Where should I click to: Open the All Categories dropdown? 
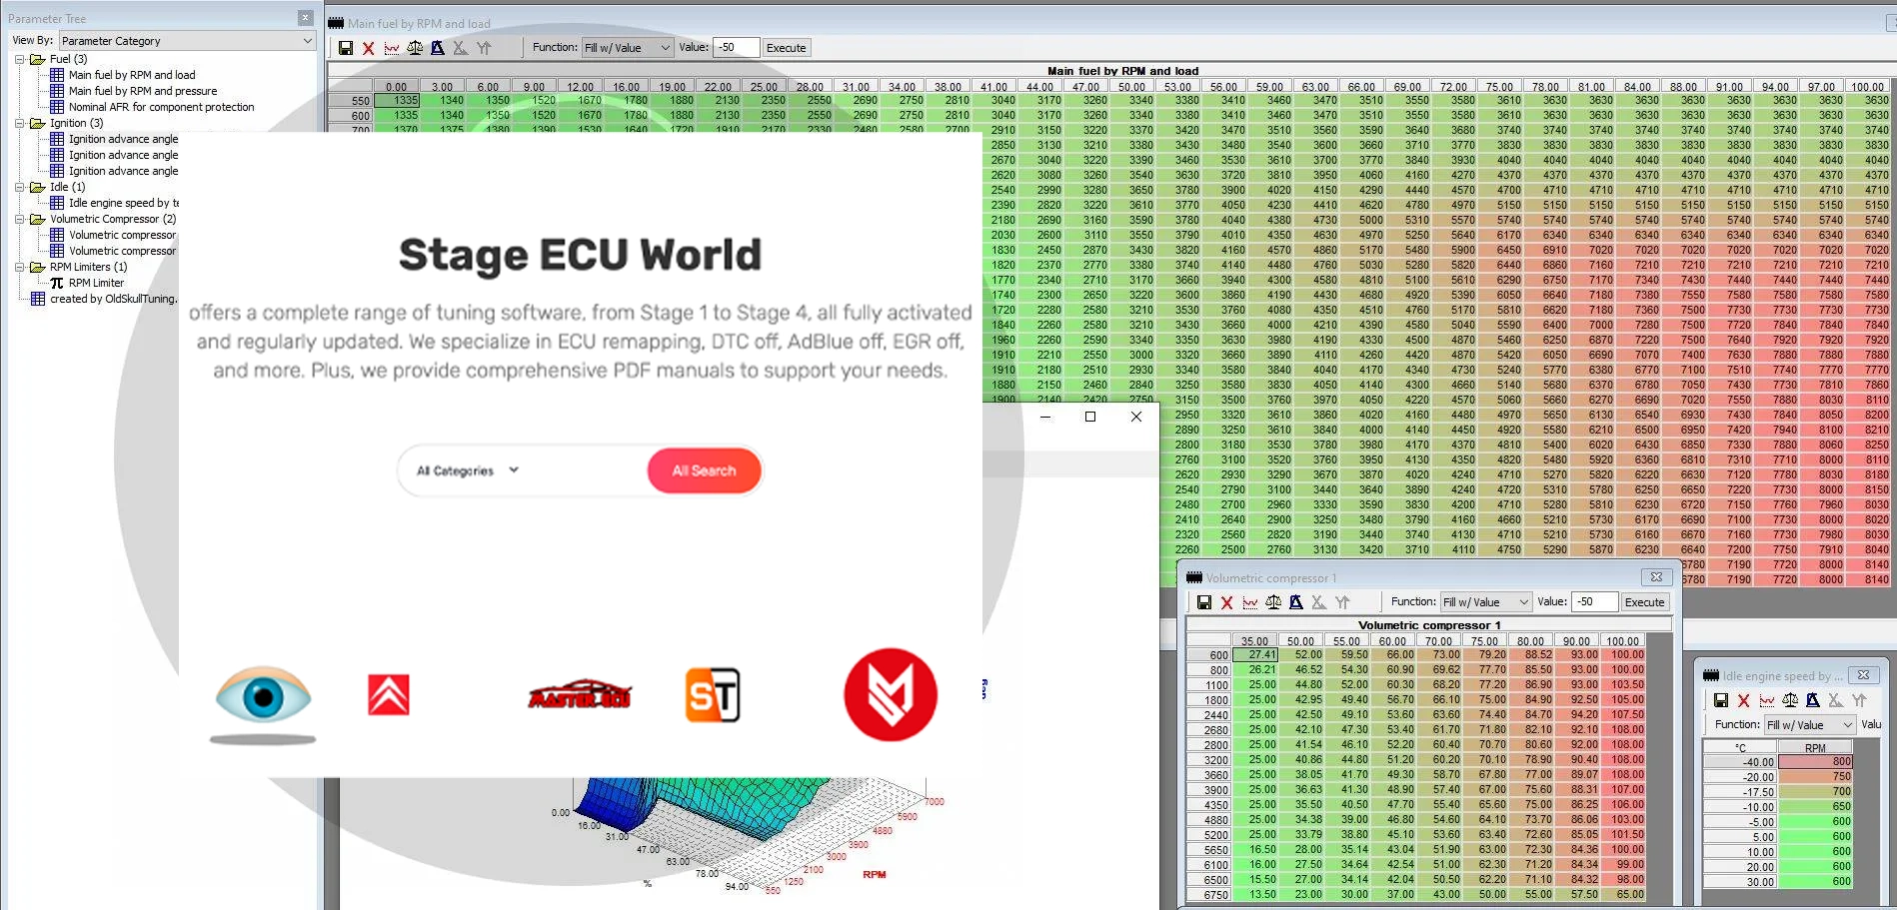[x=468, y=470]
